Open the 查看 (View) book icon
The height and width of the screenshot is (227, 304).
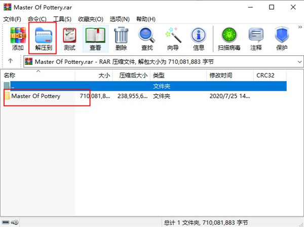(x=95, y=39)
